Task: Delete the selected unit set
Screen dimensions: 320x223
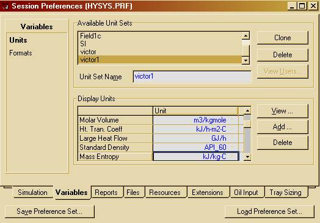Action: pyautogui.click(x=283, y=55)
